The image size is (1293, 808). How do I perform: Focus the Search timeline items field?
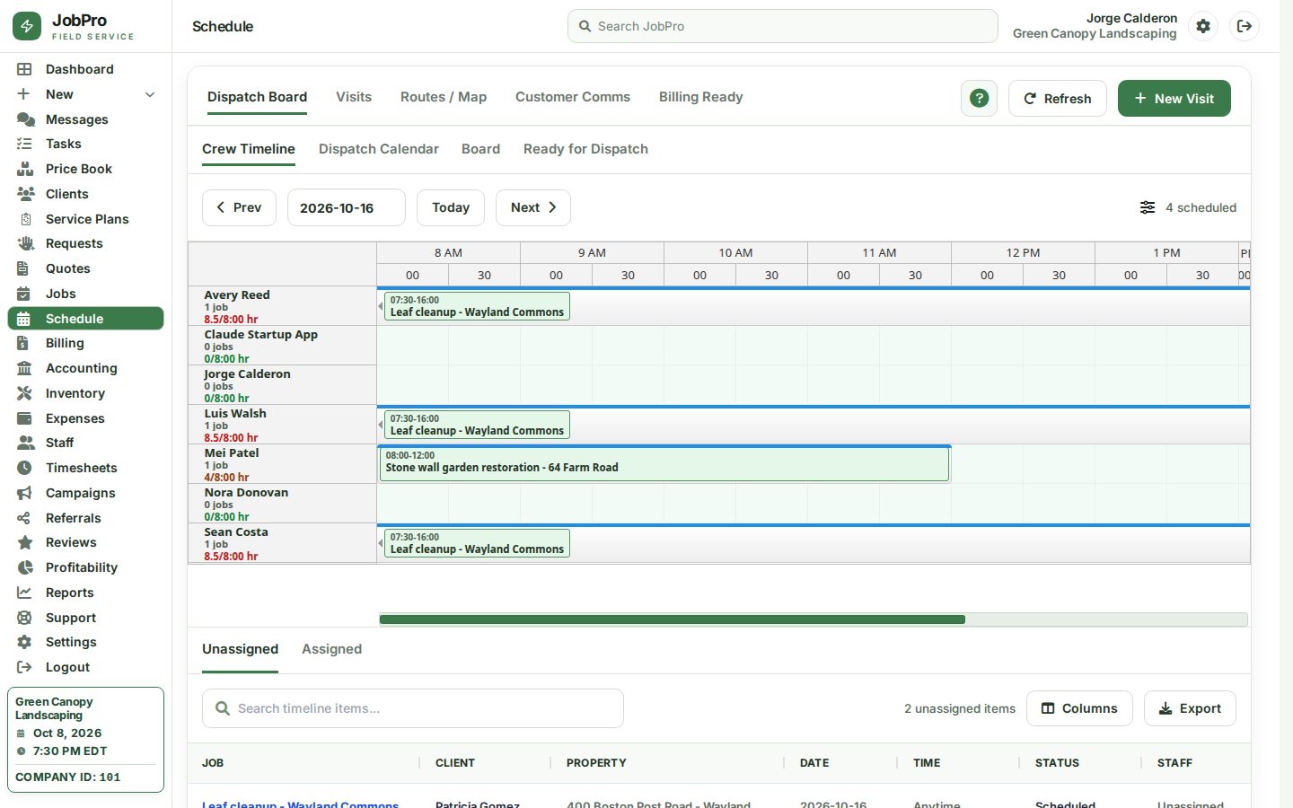(413, 708)
